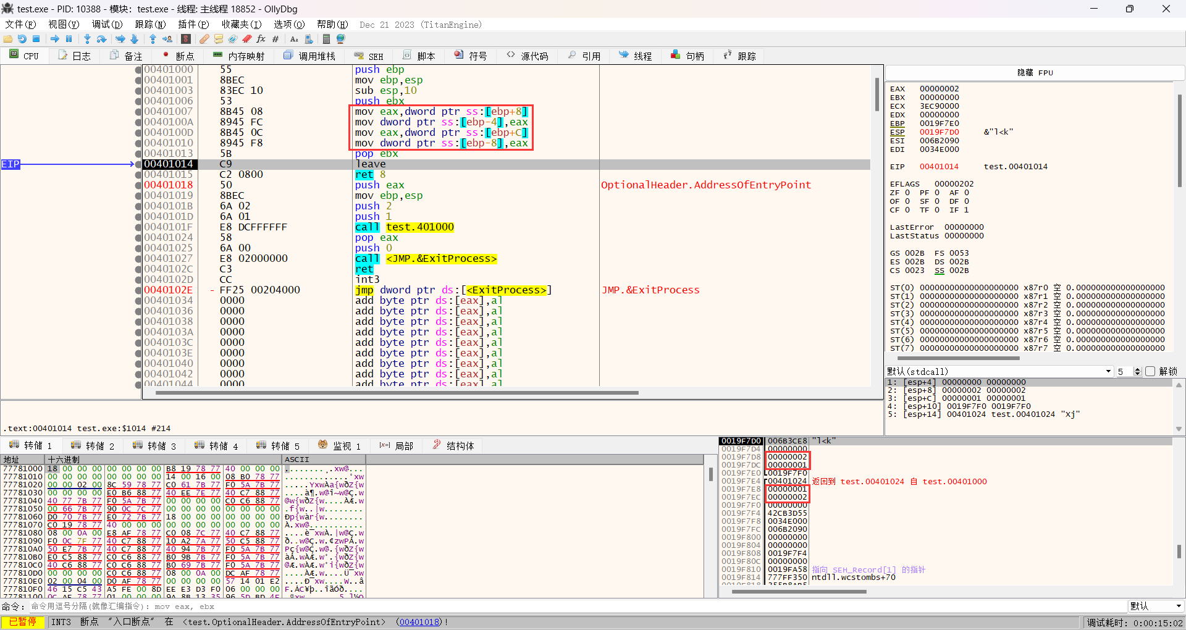Toggle breakpoint bullet at 00401015
1186x630 pixels.
tap(138, 175)
